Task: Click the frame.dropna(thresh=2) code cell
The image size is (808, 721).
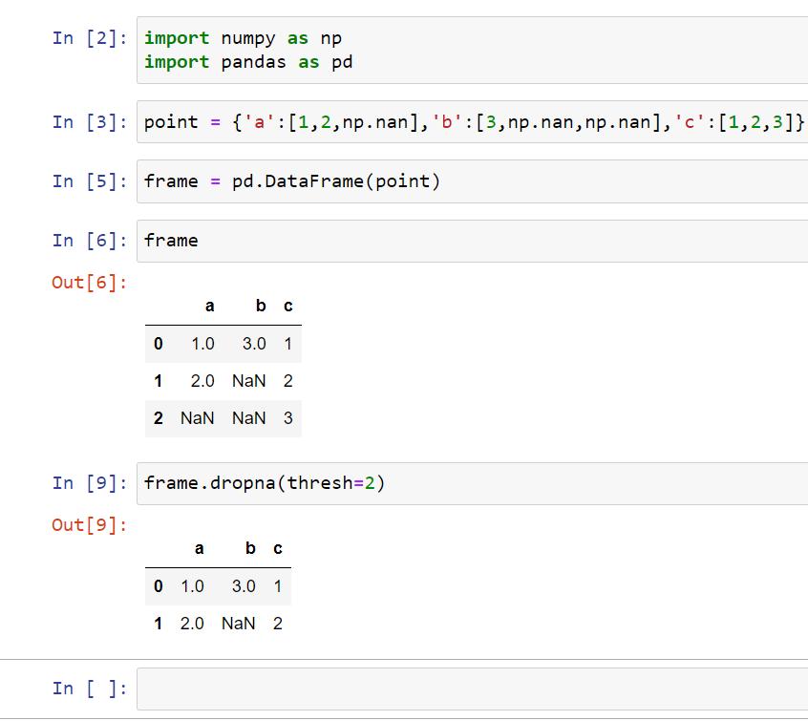Action: pos(472,483)
